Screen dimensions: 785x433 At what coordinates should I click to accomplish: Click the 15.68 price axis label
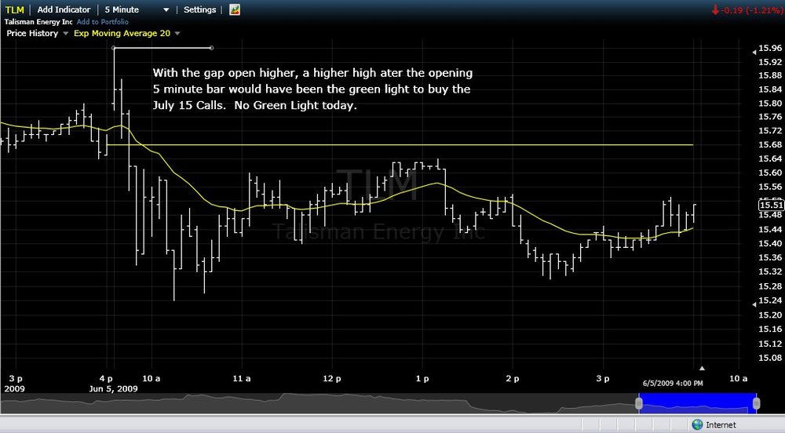coord(770,144)
